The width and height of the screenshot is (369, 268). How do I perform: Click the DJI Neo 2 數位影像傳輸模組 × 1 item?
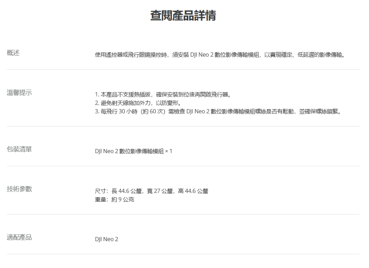[134, 151]
